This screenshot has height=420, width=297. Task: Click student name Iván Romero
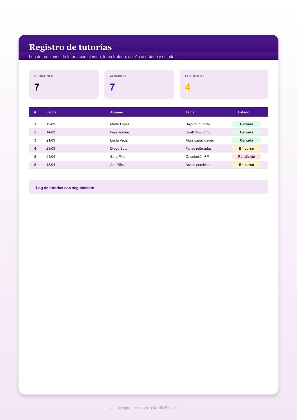pyautogui.click(x=120, y=132)
